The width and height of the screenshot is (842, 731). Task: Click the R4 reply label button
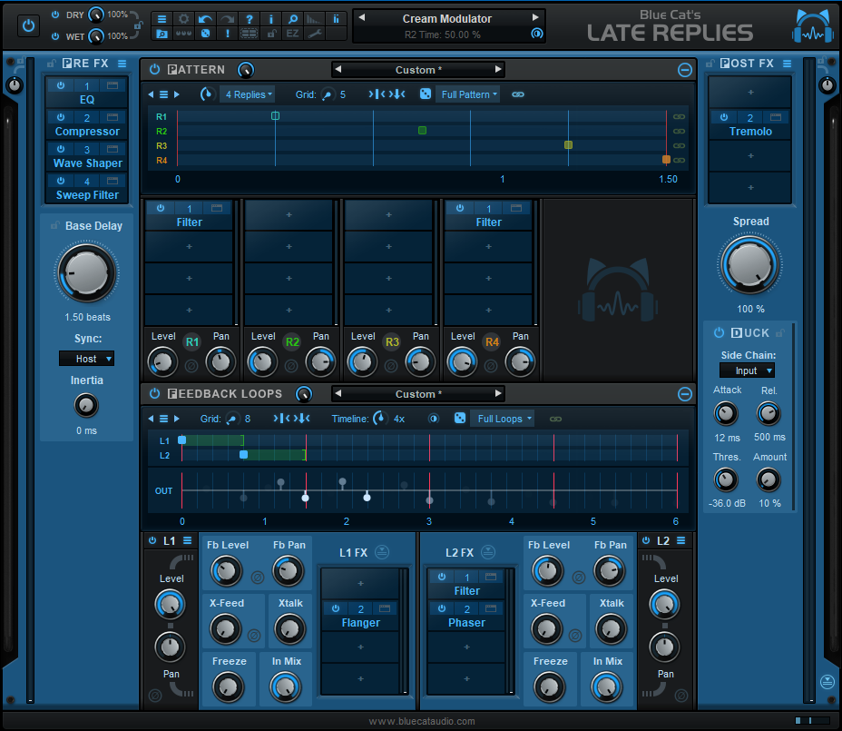492,341
